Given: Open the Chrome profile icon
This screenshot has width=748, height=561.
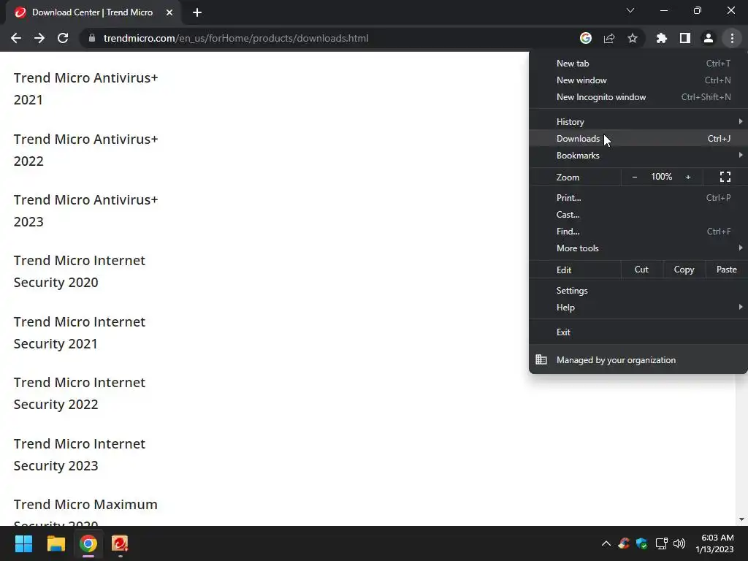Looking at the screenshot, I should [709, 38].
